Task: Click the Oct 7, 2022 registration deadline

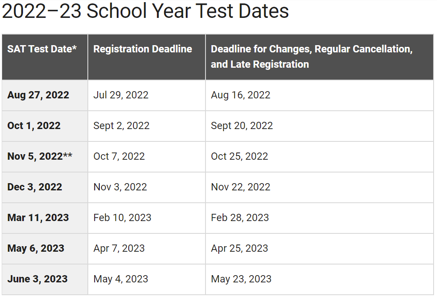Action: 119,156
